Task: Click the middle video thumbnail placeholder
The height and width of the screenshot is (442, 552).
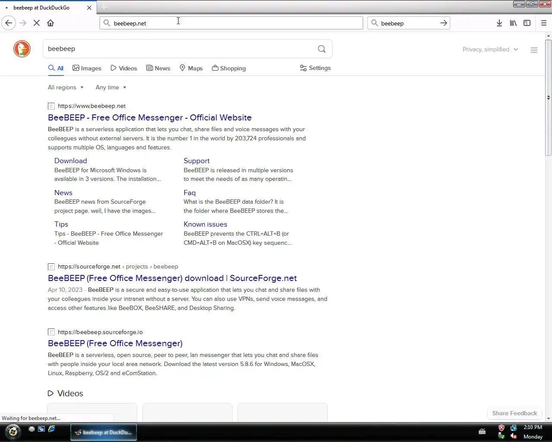Action: pyautogui.click(x=187, y=413)
